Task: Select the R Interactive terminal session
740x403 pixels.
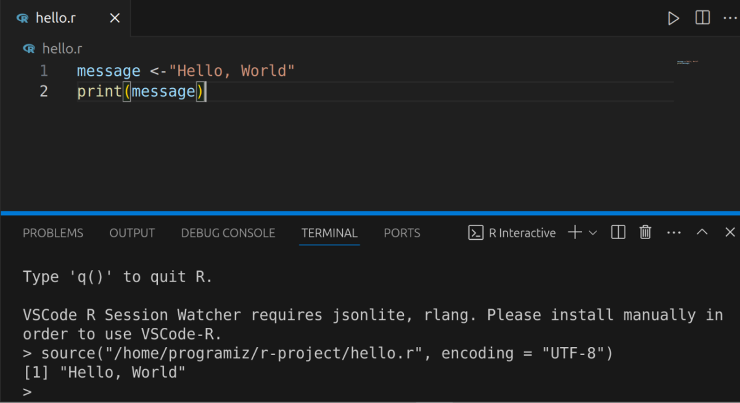Action: pos(522,232)
